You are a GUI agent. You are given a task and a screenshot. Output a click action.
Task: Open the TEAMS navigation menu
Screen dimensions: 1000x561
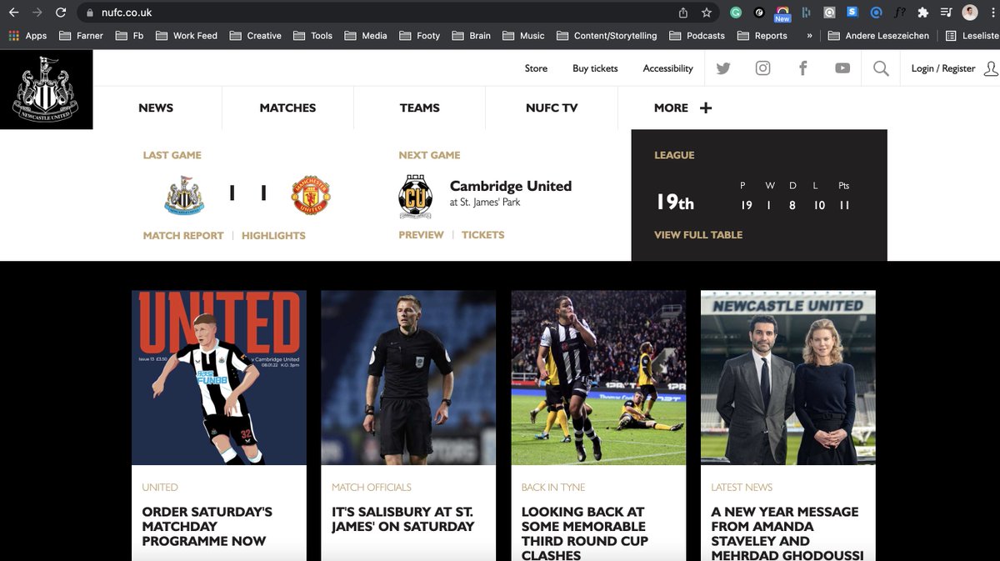click(x=419, y=108)
